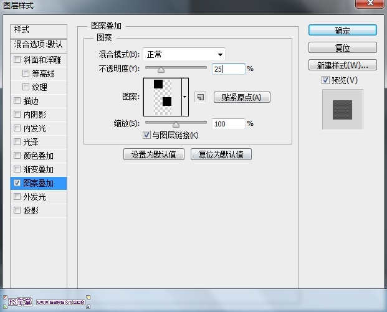Click the 缩放 scale slider handle
The height and width of the screenshot is (312, 387).
tap(176, 125)
